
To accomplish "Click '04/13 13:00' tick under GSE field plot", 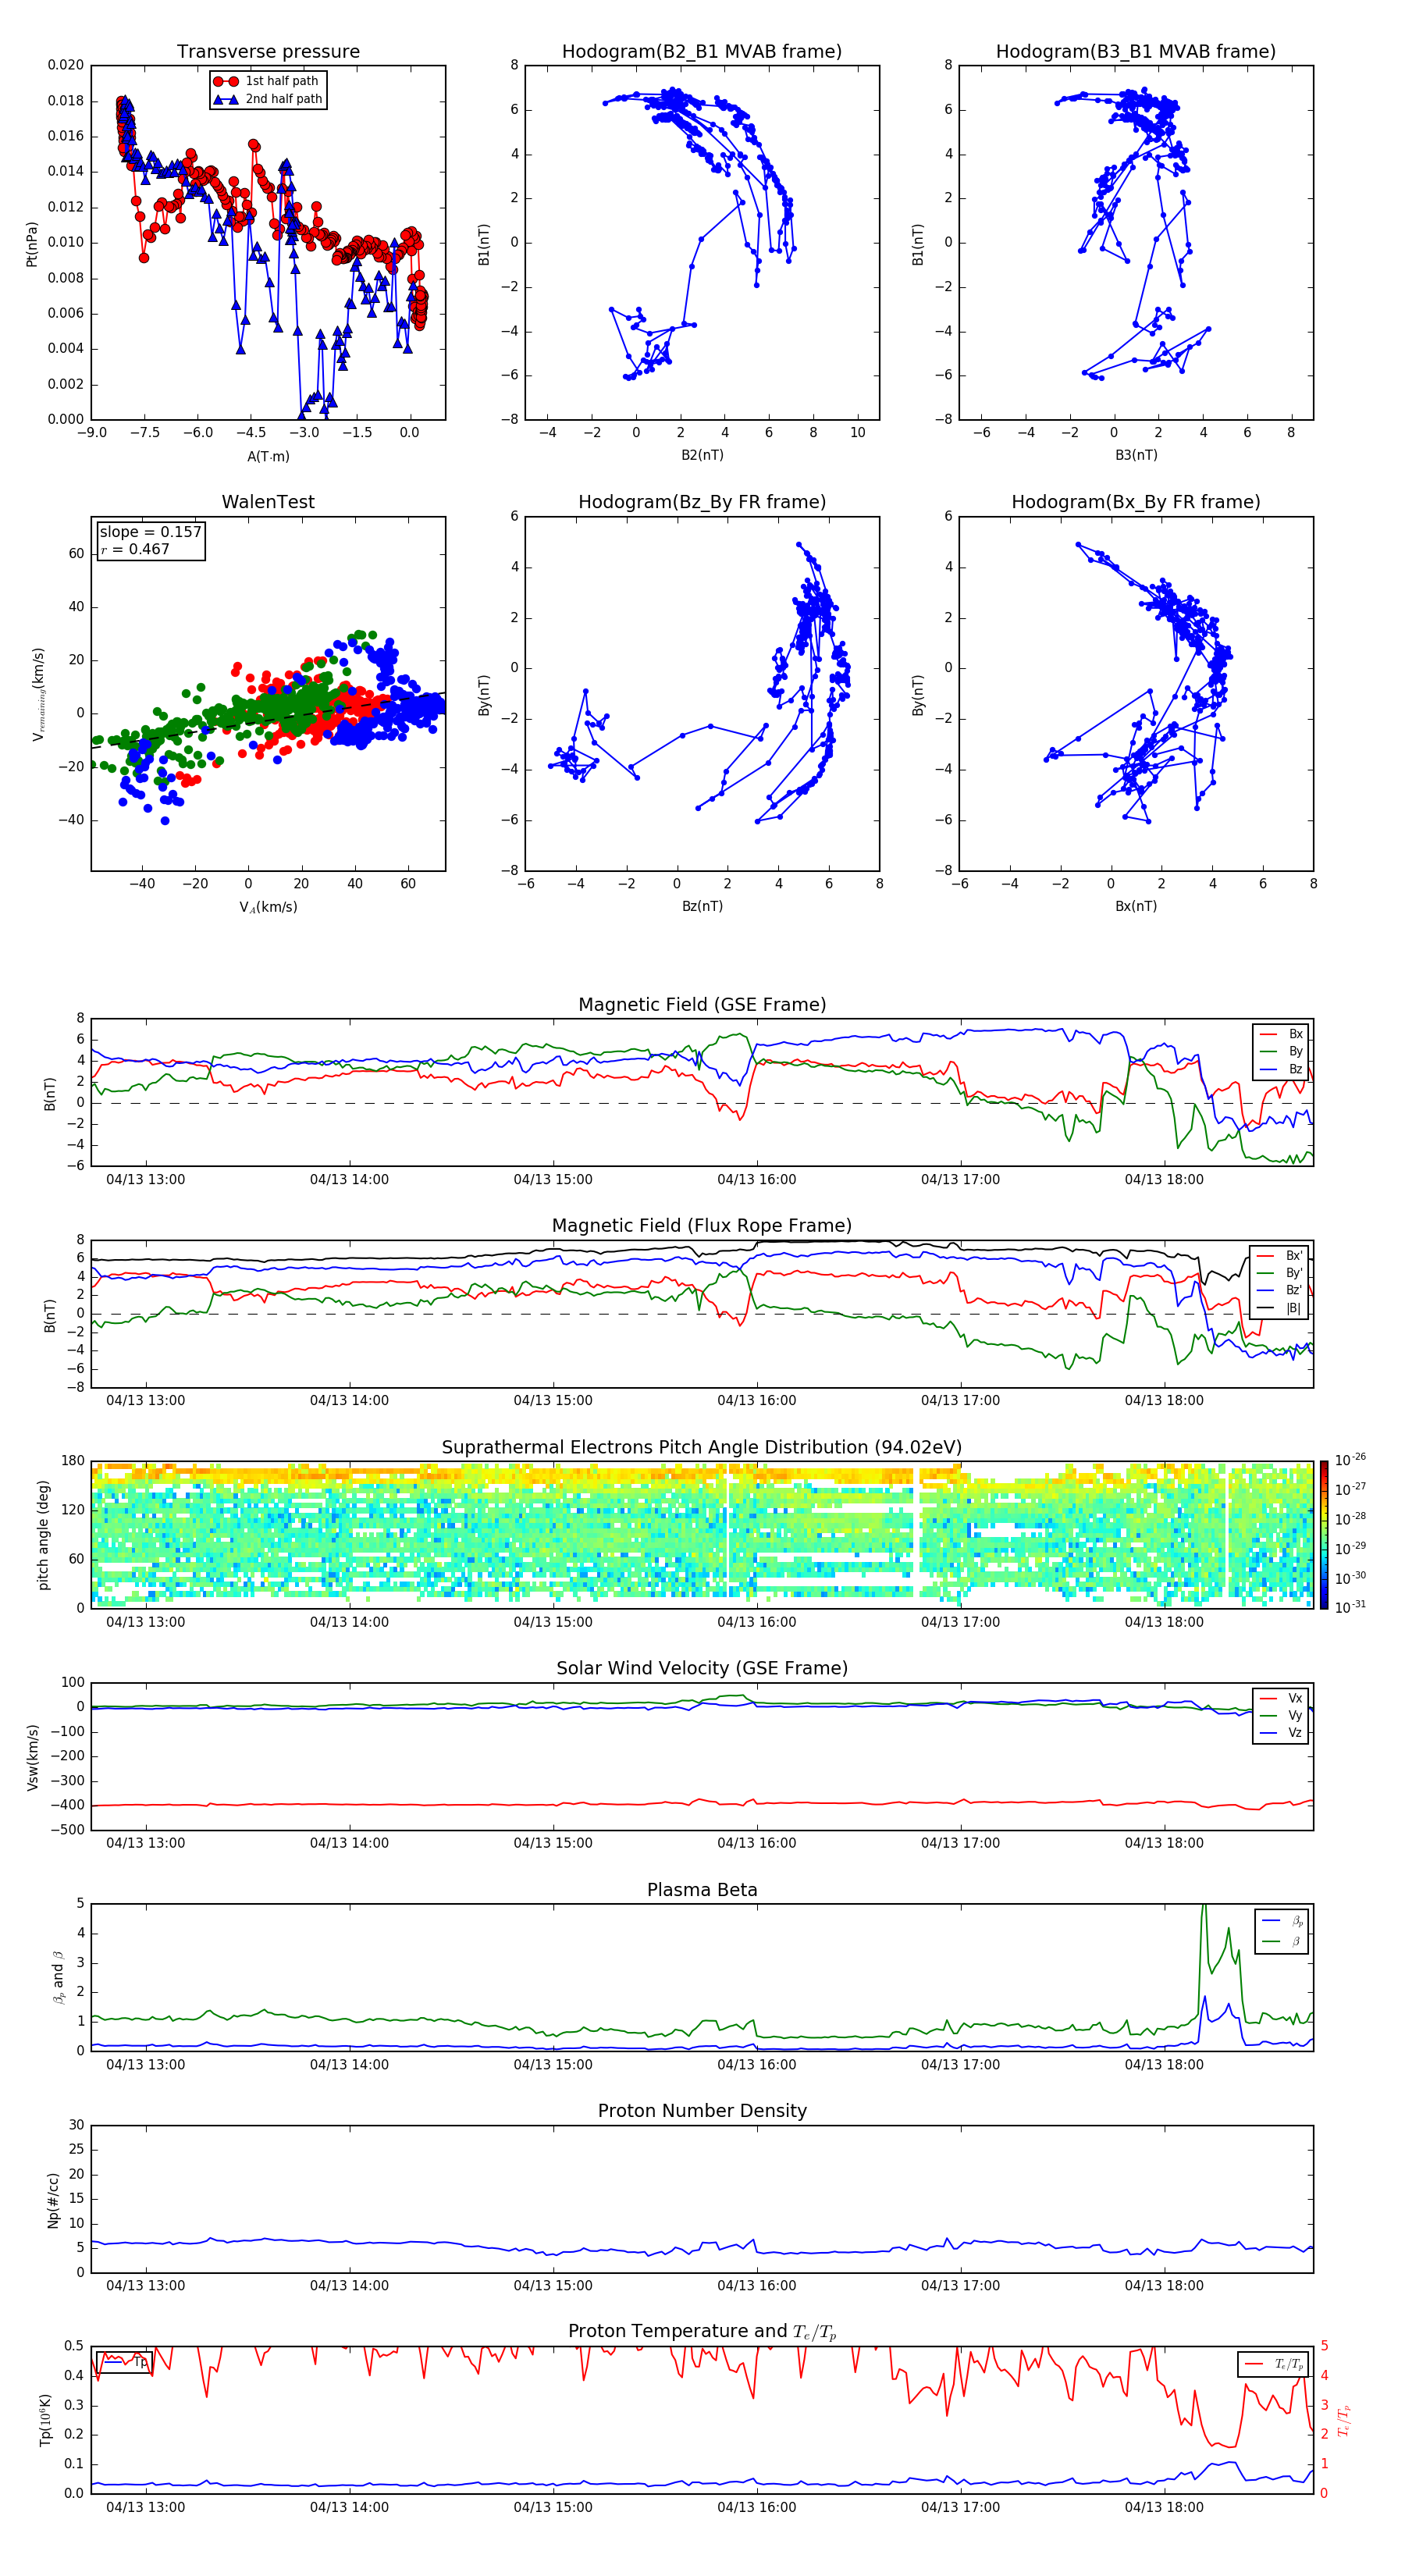I will point(146,1180).
